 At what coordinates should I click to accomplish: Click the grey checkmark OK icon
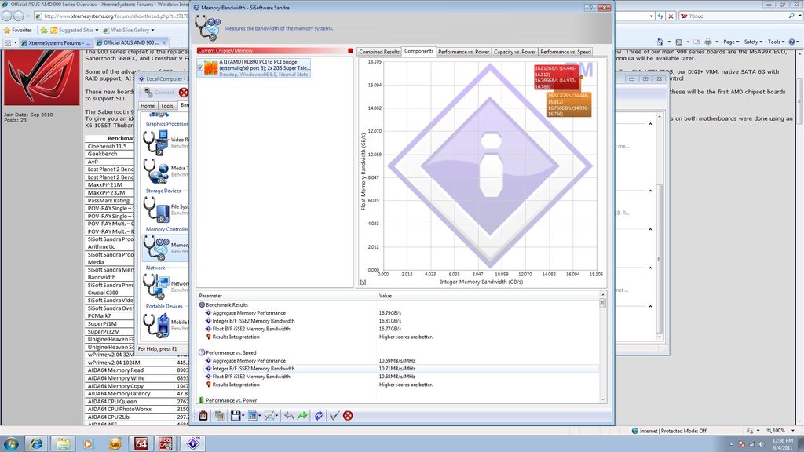[x=334, y=416]
